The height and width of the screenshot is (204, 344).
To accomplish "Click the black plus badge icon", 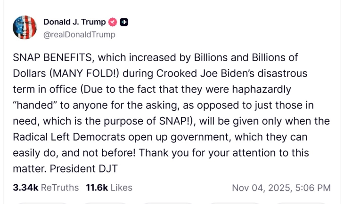I will 124,22.
